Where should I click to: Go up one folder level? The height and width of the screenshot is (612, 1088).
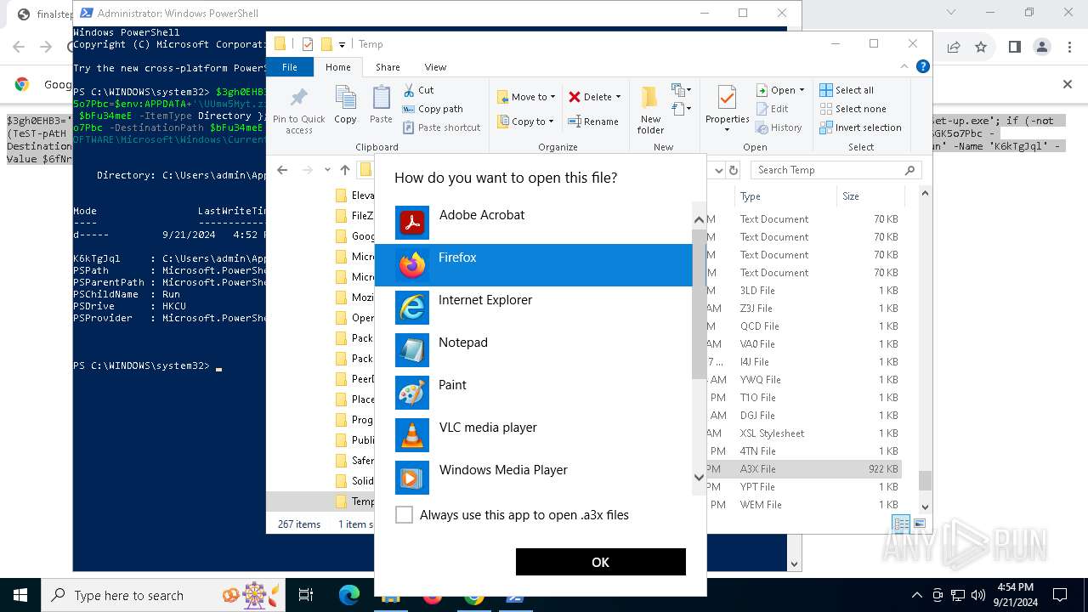345,170
